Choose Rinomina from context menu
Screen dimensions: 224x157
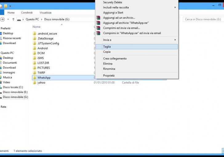[109, 69]
